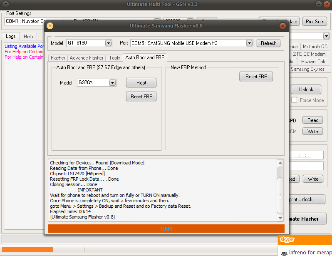332x256 pixels.
Task: Open the main window menu icon
Action: [6, 4]
